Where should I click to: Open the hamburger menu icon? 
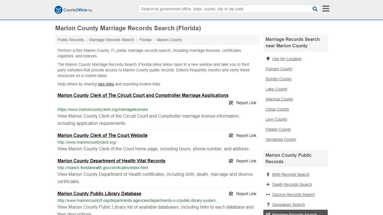pos(326,9)
